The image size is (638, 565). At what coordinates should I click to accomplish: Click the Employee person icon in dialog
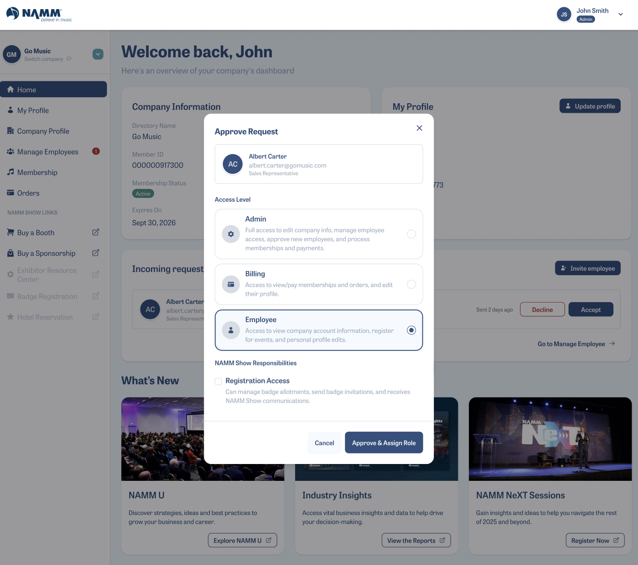[231, 330]
